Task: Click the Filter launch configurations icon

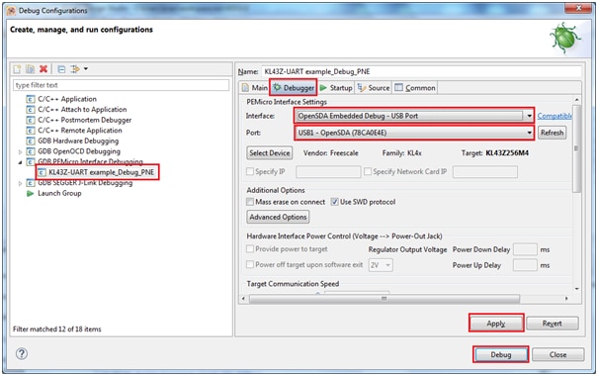Action: pyautogui.click(x=75, y=69)
